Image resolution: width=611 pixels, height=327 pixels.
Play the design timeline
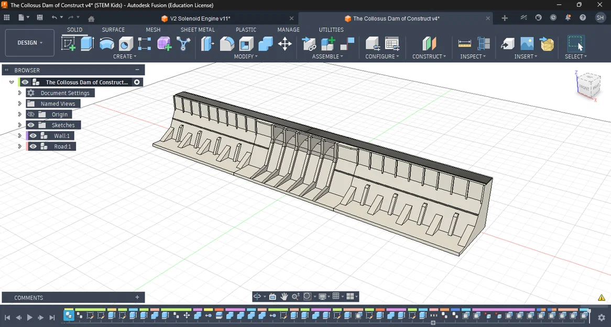click(x=29, y=318)
